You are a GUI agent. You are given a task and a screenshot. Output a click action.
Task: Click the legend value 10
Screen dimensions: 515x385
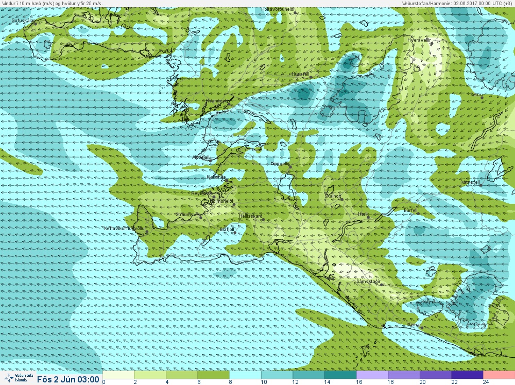(264, 382)
